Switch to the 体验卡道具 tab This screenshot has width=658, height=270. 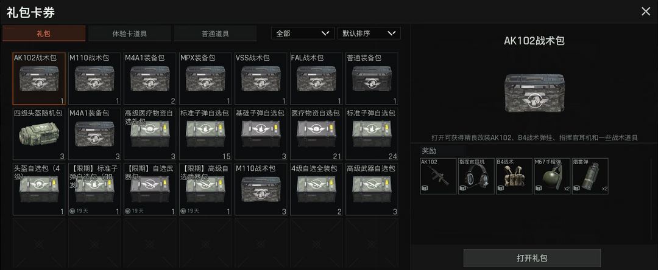pos(130,33)
